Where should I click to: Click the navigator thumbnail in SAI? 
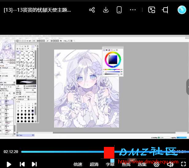(x=7, y=50)
